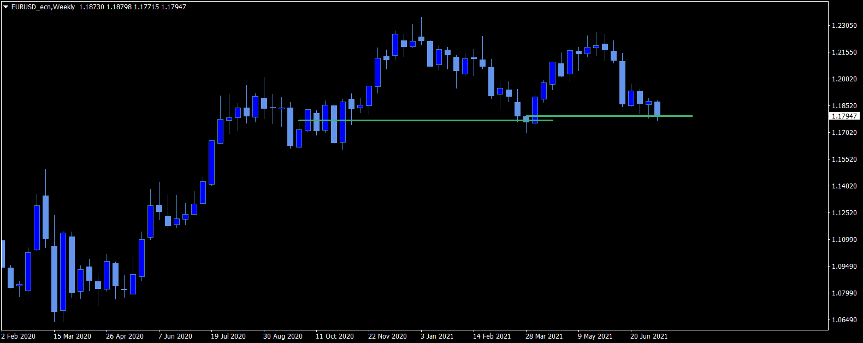Click the 1.12520 price axis label
The width and height of the screenshot is (863, 343).
pyautogui.click(x=844, y=213)
